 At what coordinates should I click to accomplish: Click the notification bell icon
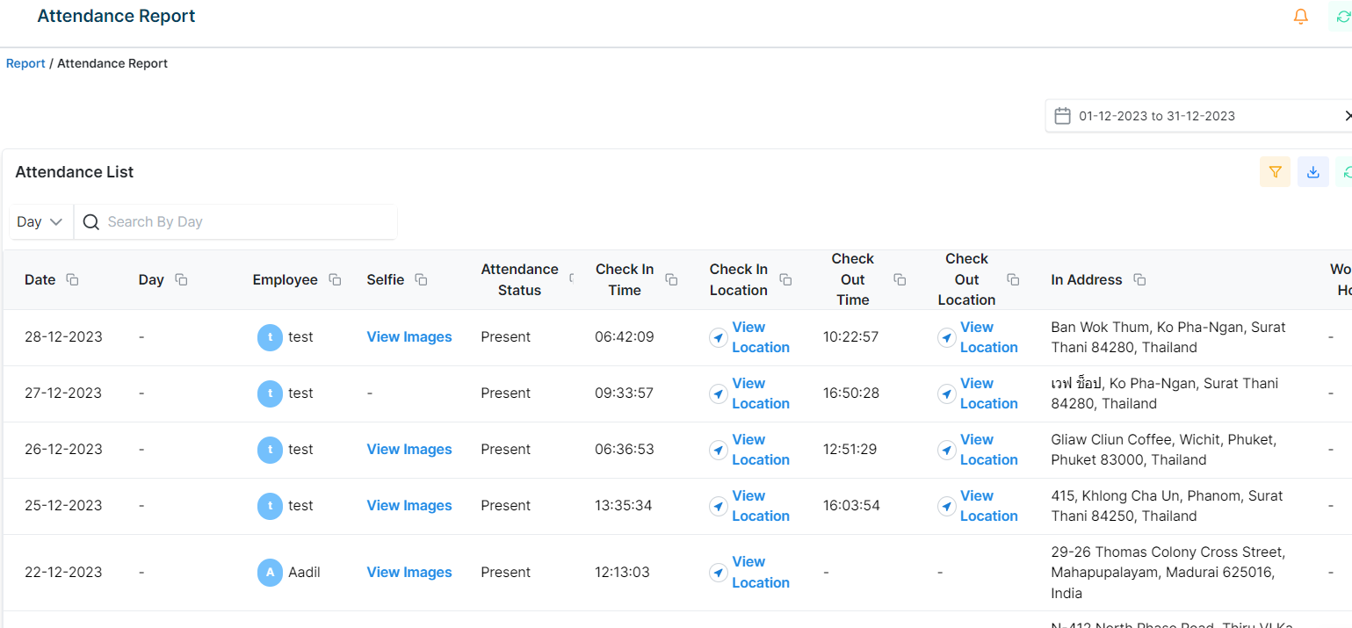1301,17
